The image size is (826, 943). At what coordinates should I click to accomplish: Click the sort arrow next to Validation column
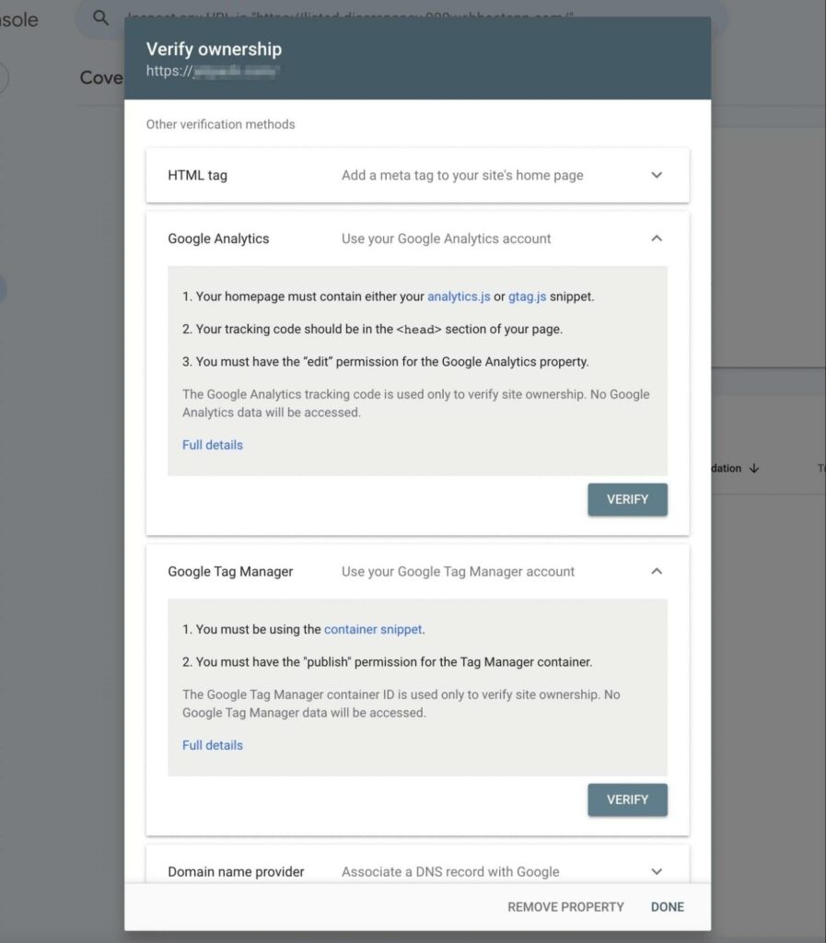[x=754, y=468]
